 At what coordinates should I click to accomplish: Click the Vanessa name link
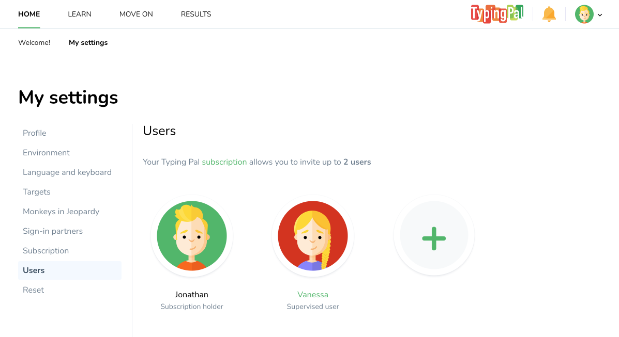coord(313,295)
